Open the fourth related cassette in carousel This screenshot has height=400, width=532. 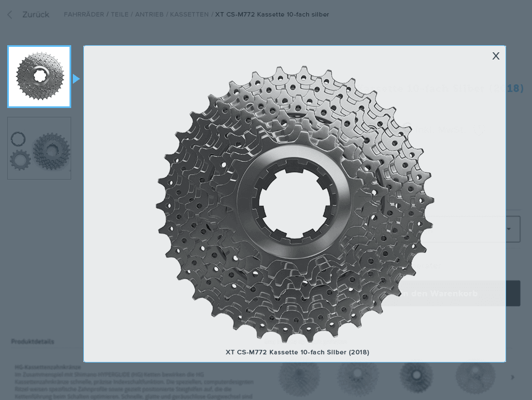[475, 377]
